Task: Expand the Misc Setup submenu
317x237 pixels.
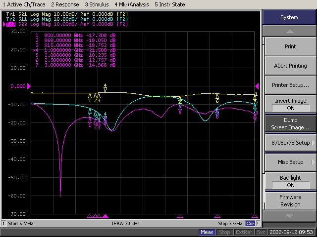Action: [x=290, y=162]
